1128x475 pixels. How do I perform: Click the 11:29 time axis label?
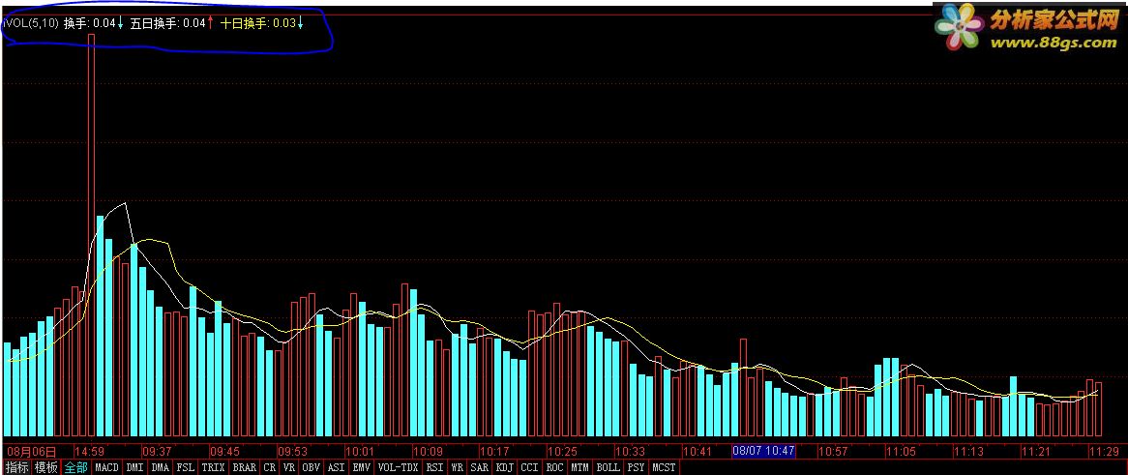1104,451
